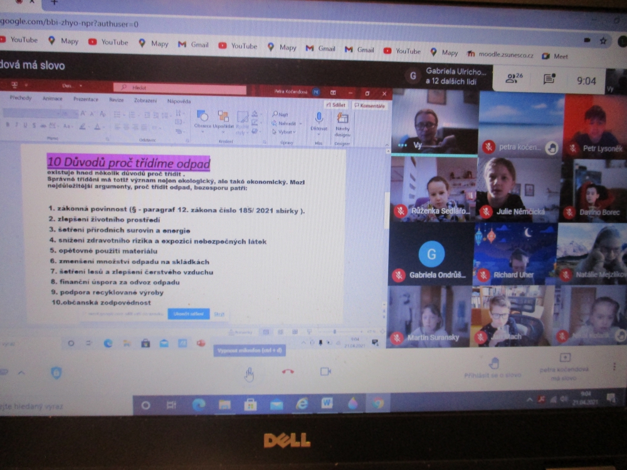Click the Přihlásit se o slovo hand icon
Screen dimensions: 627x470
click(x=494, y=363)
